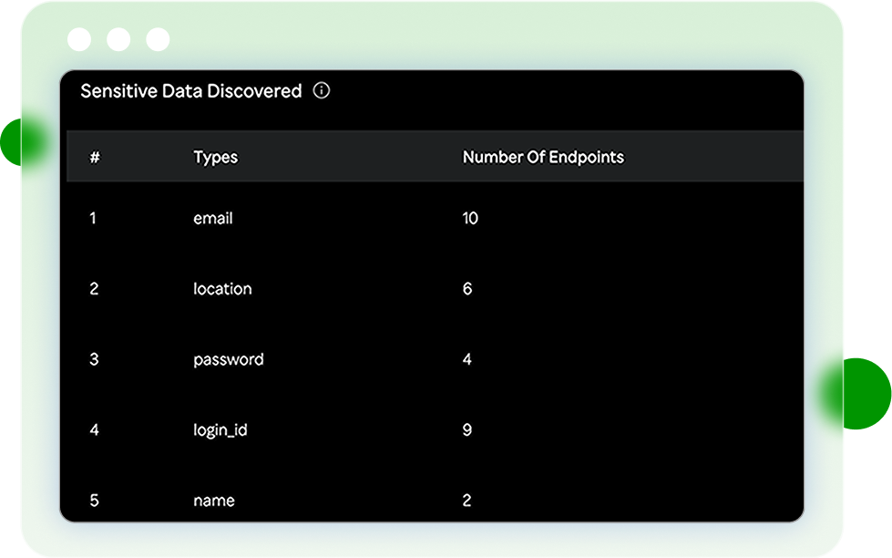The height and width of the screenshot is (558, 892).
Task: Click endpoint count 6 in location row
Action: click(467, 289)
